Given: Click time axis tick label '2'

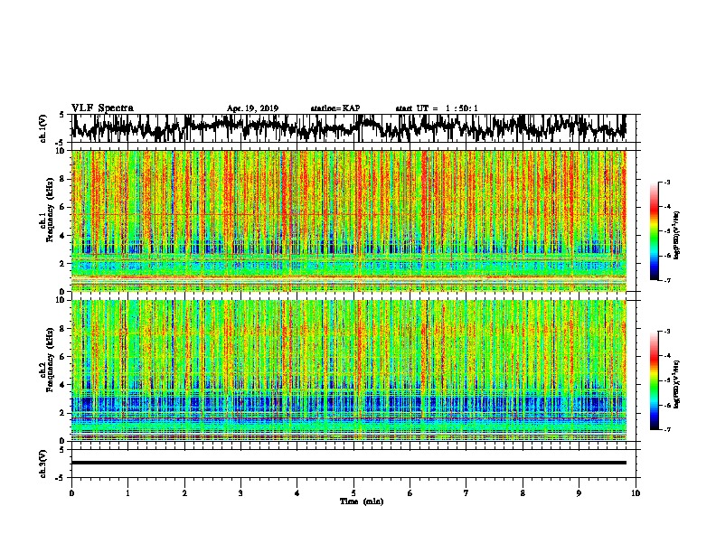Looking at the screenshot, I should click(184, 493).
